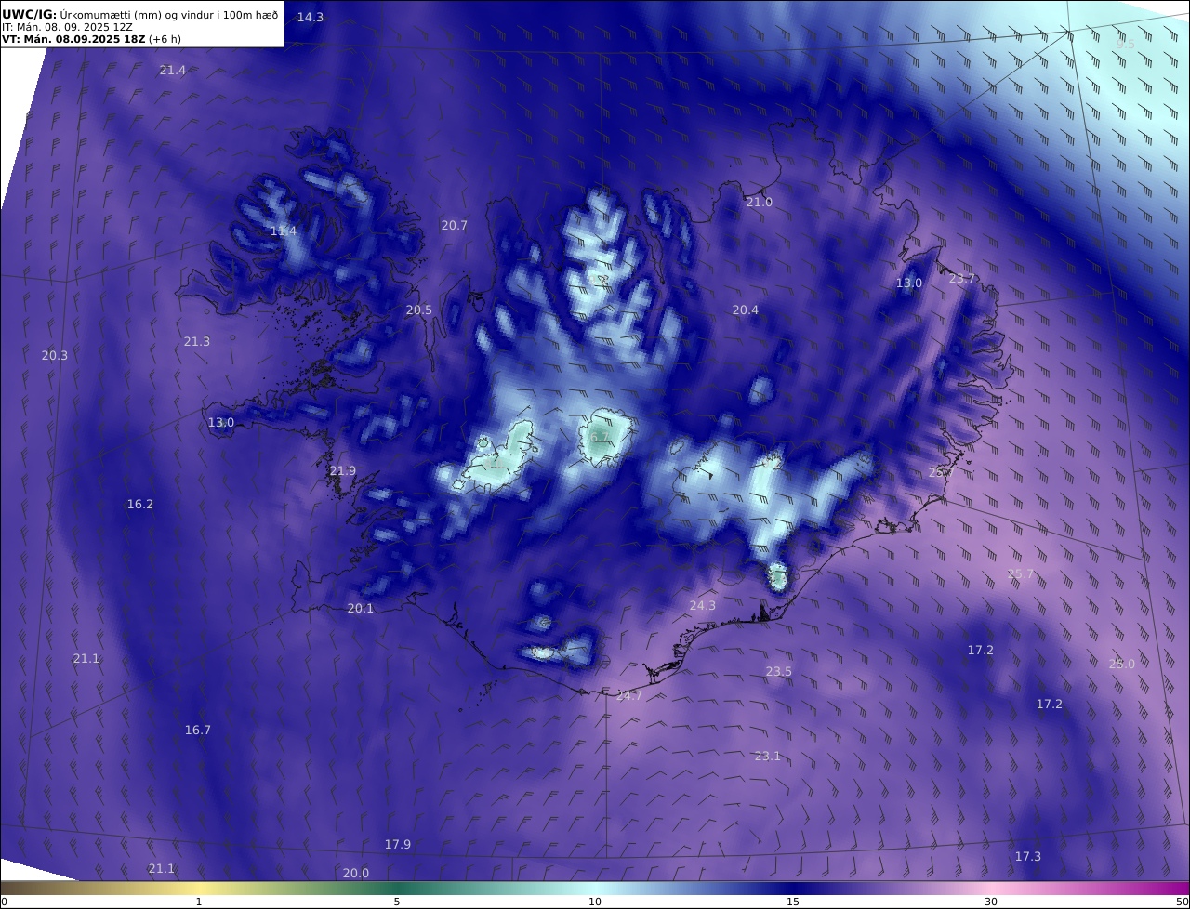Select the 20.7 map value

click(455, 226)
